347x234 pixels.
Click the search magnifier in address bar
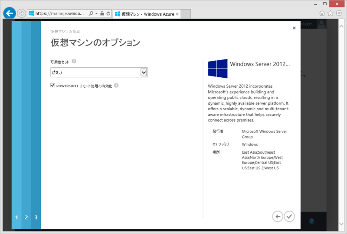91,13
